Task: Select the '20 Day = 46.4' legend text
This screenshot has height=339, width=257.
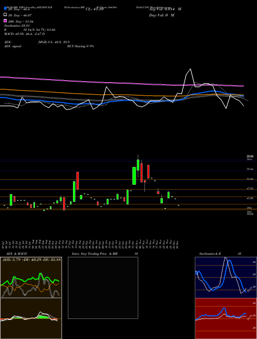Action: (x=19, y=9)
